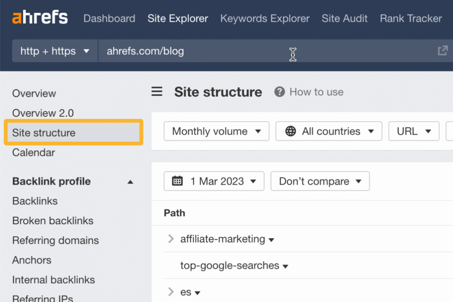453x302 pixels.
Task: Click the Ahrefs logo
Action: [x=40, y=17]
